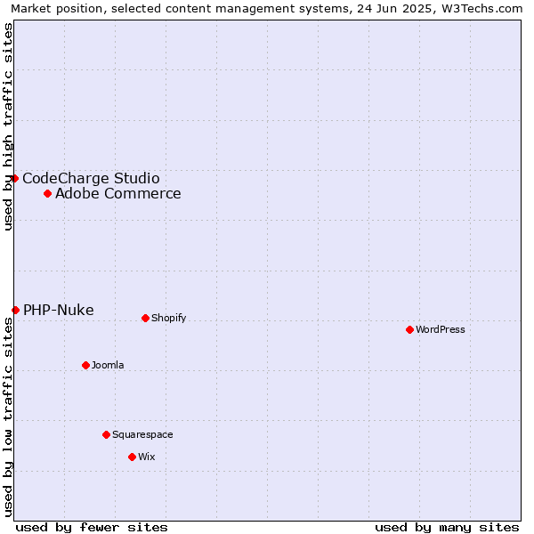Select the 'Wix' label text
Screen dimensions: 534x534
click(x=147, y=457)
